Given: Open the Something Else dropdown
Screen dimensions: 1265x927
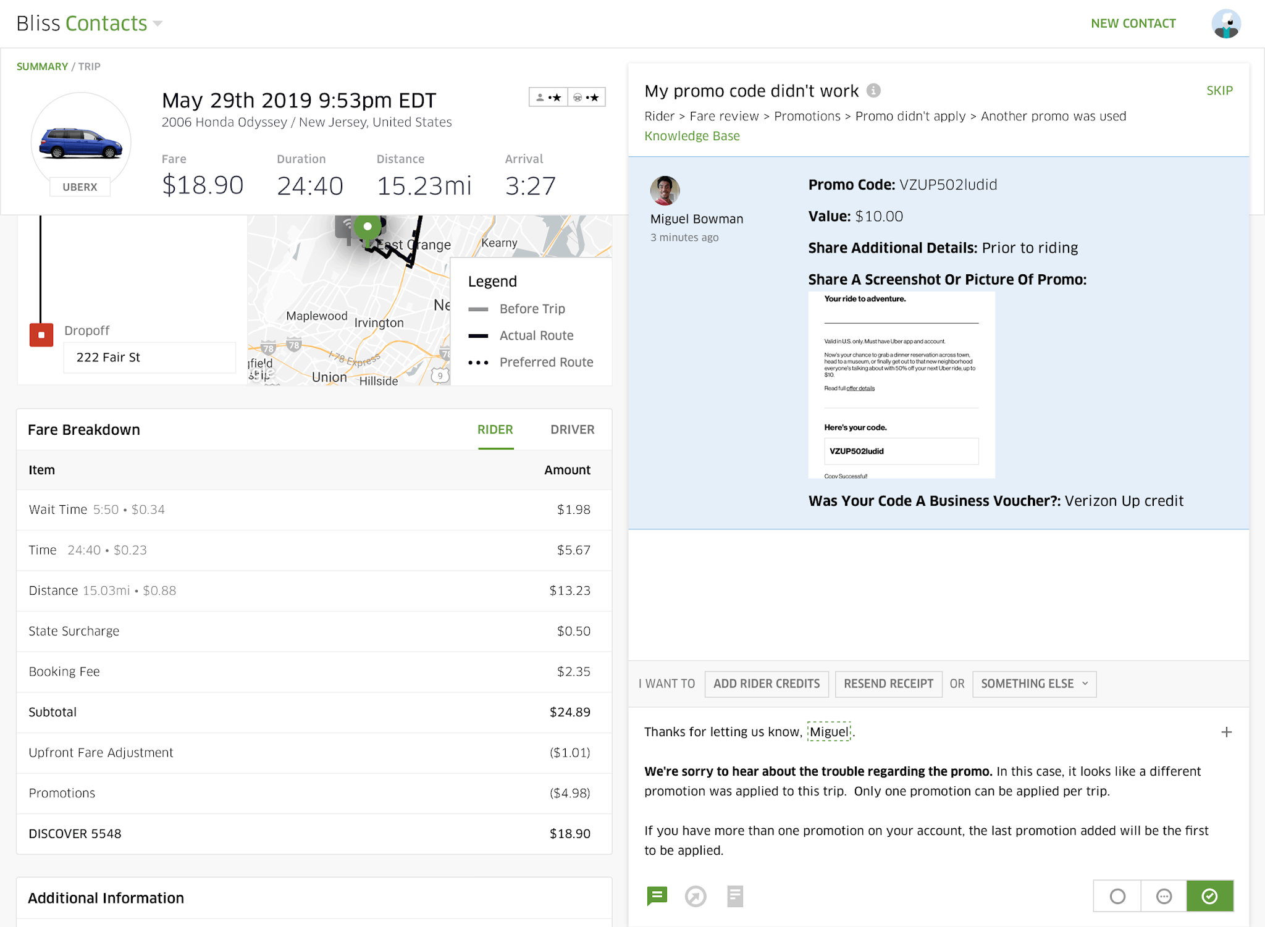Looking at the screenshot, I should point(1034,684).
